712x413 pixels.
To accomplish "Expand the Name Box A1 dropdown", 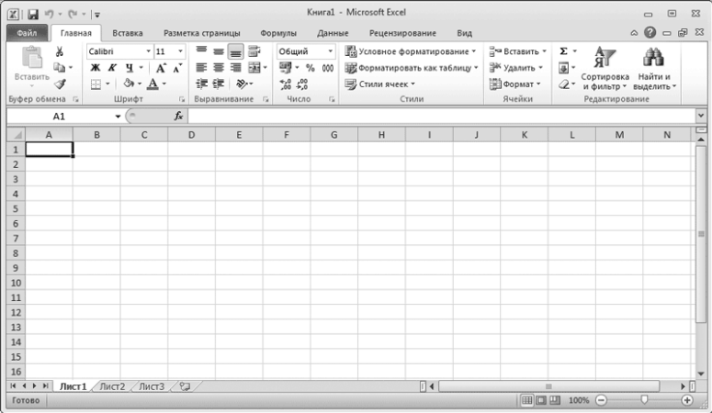I will pos(118,117).
